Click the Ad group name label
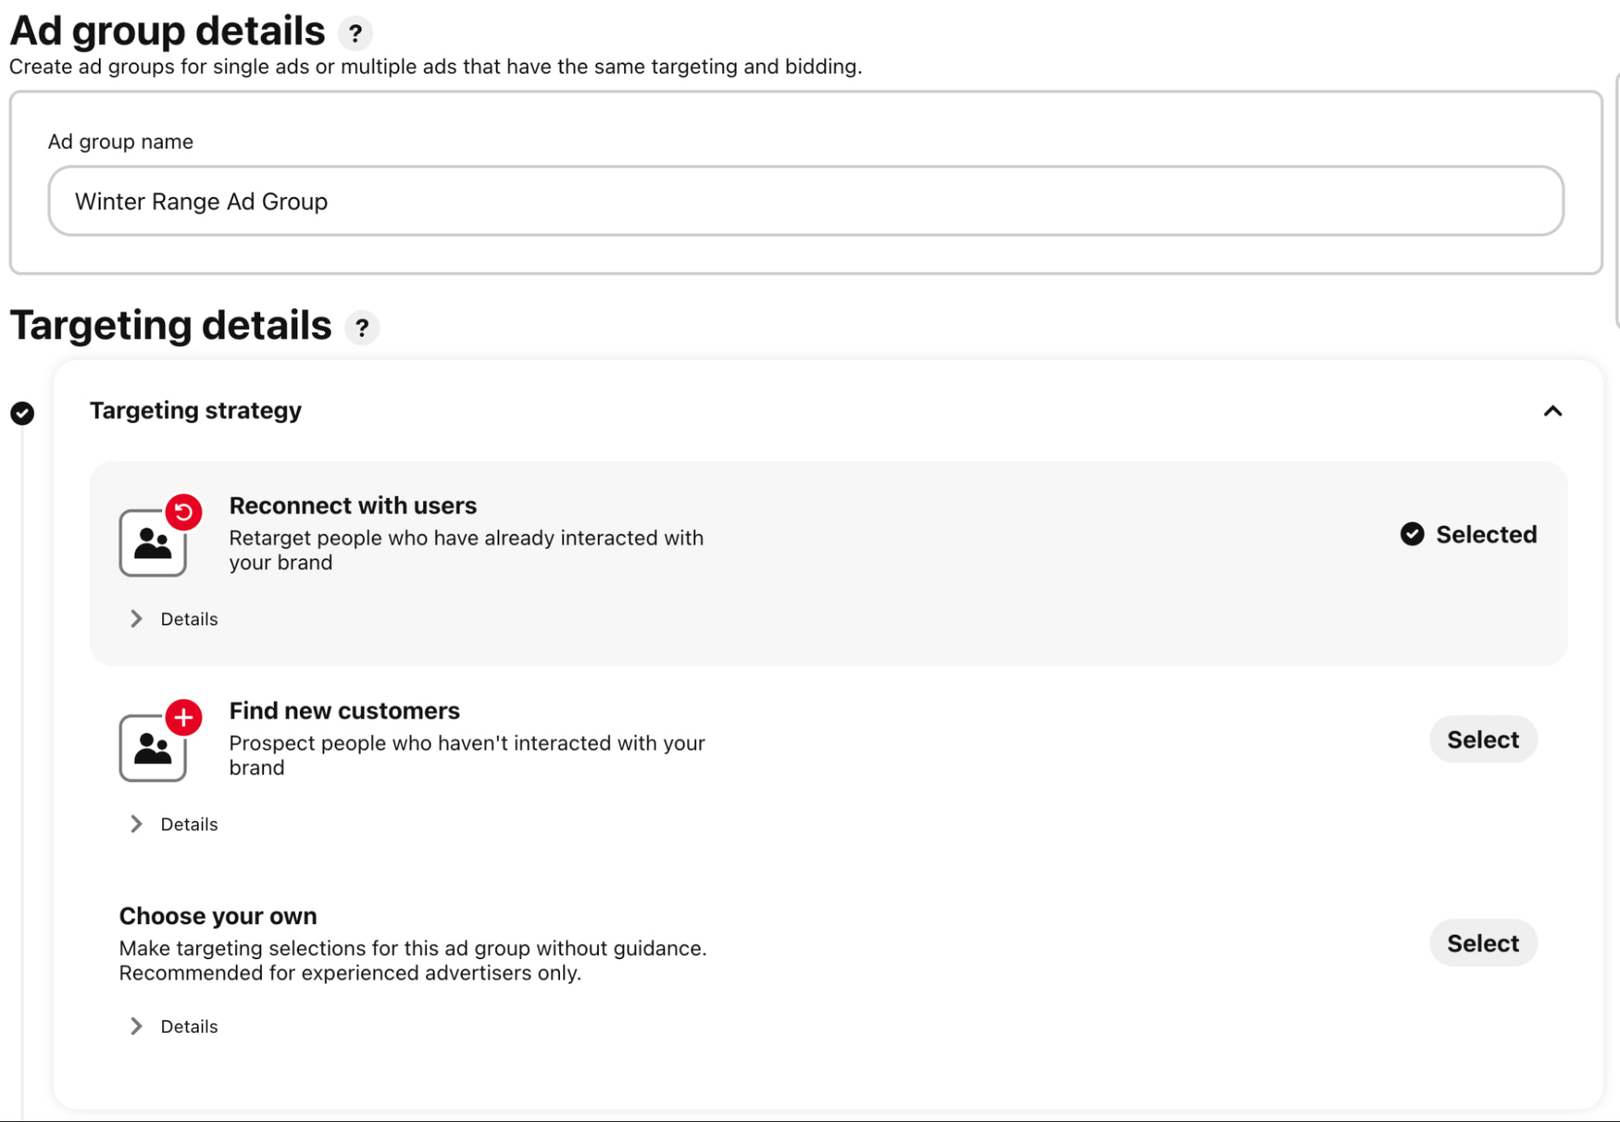Viewport: 1620px width, 1122px height. point(121,142)
